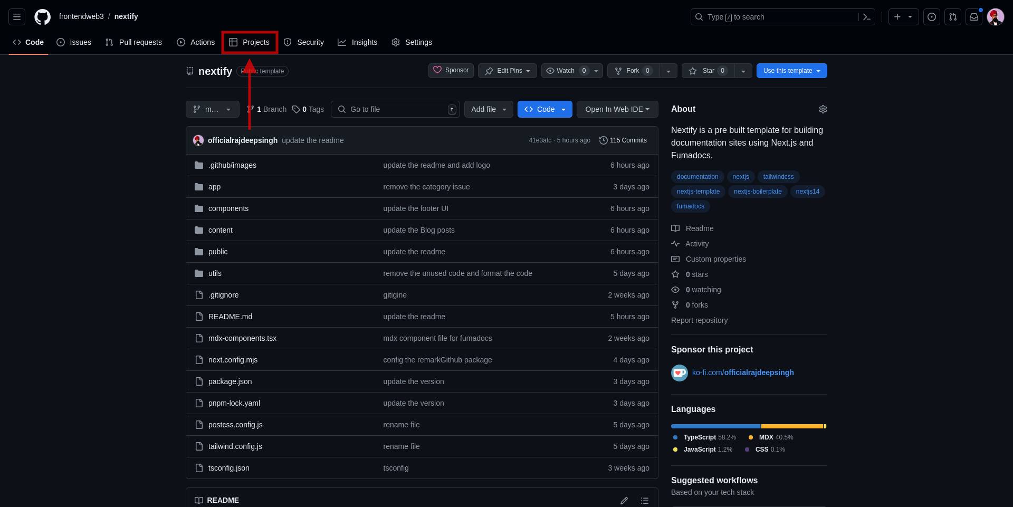Open the .github/images folder

click(x=232, y=165)
